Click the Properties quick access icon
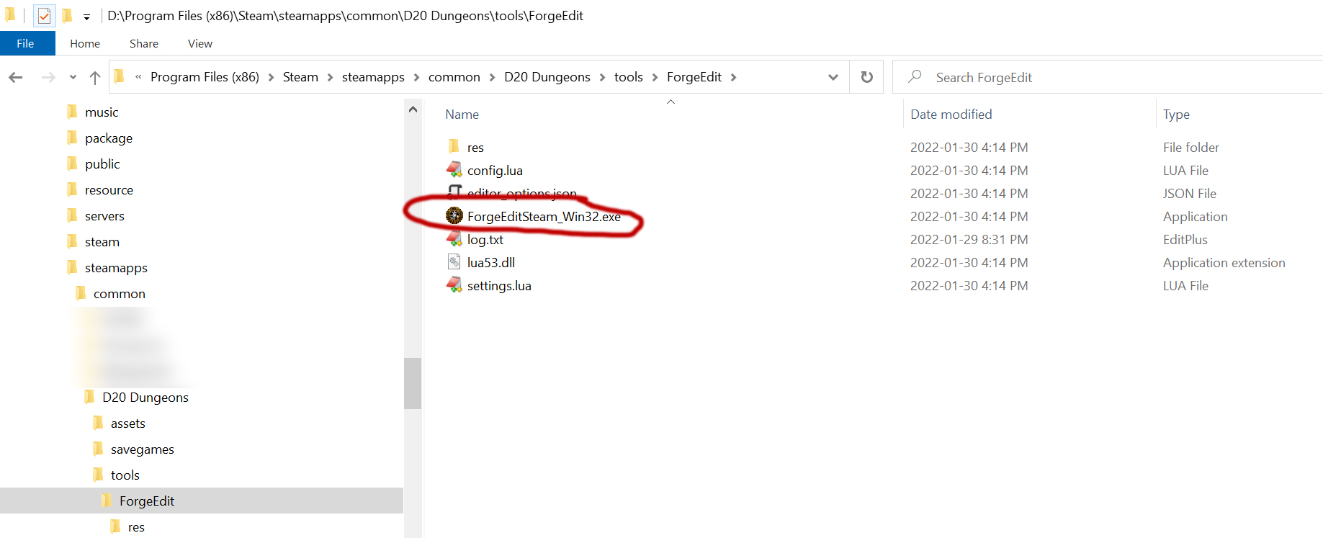Screen dimensions: 1323x538 [x=44, y=15]
